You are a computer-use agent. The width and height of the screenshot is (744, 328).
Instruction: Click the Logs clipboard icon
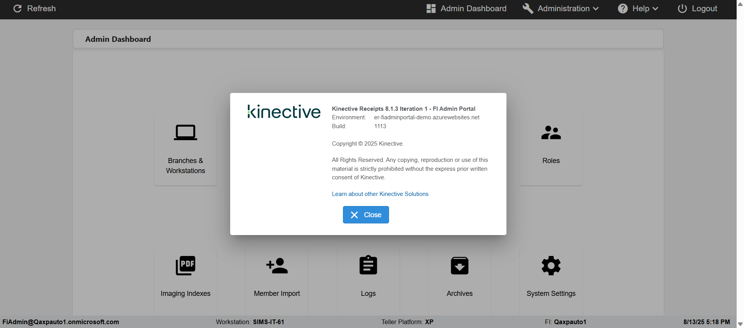[368, 265]
